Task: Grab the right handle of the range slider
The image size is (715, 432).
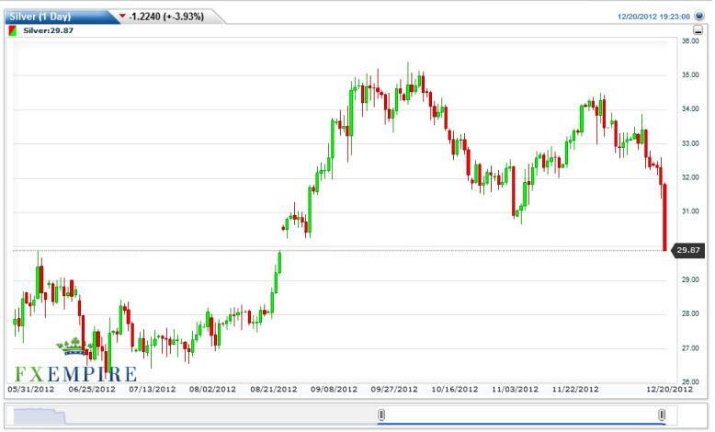Action: 662,416
